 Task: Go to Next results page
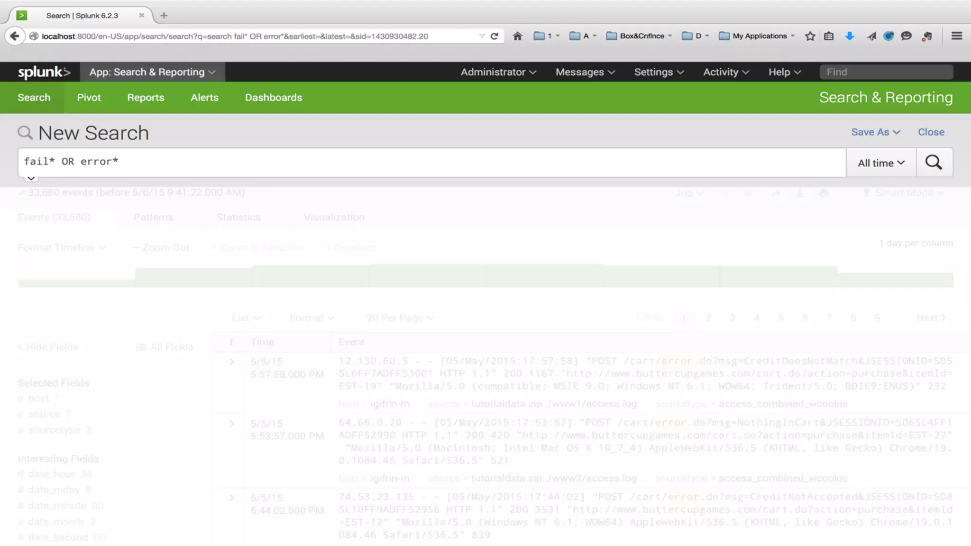pos(931,318)
